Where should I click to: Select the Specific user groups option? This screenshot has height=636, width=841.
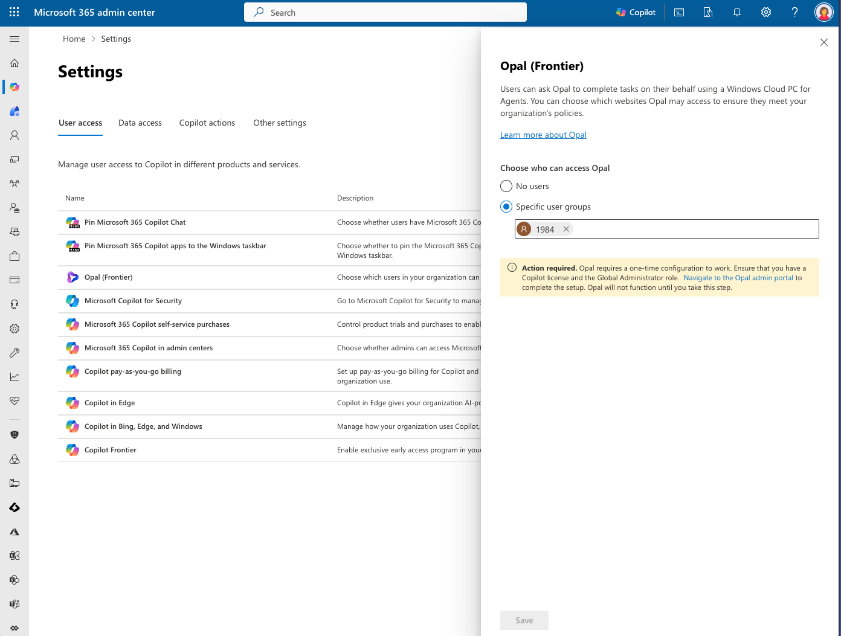coord(506,207)
